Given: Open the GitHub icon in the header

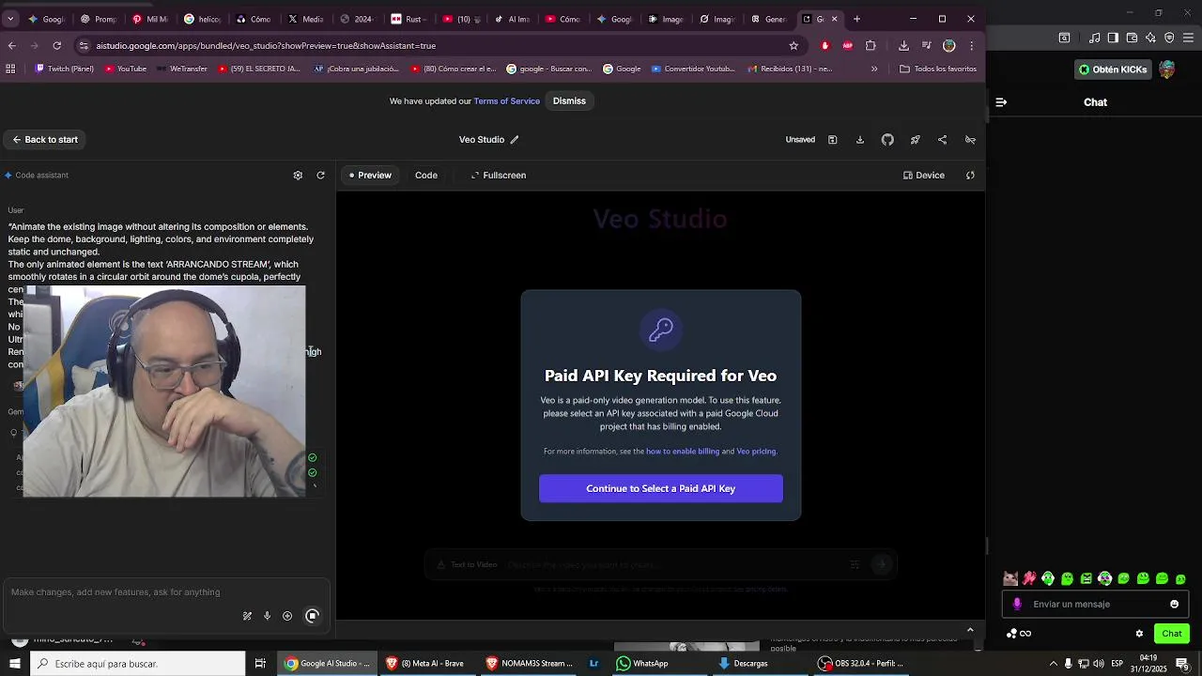Looking at the screenshot, I should [887, 140].
